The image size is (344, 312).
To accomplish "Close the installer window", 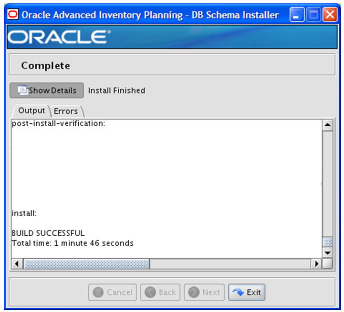I will click(330, 14).
